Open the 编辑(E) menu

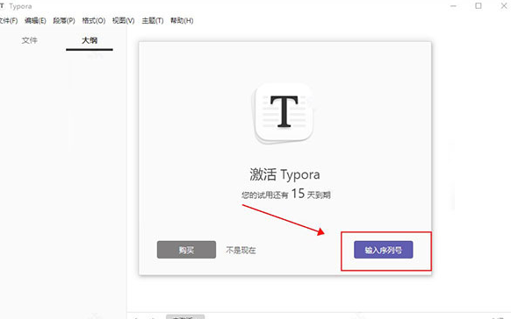point(35,21)
